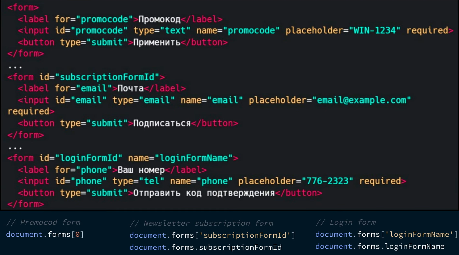
Task: Click the Login form comment
Action: click(346, 222)
